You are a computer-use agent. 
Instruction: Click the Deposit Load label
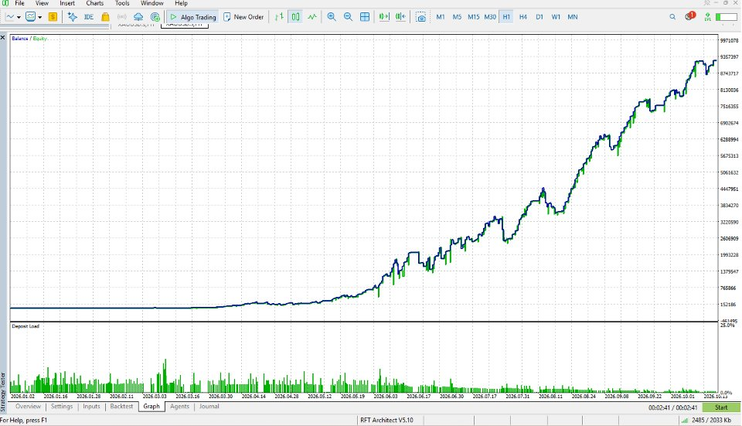[26, 326]
